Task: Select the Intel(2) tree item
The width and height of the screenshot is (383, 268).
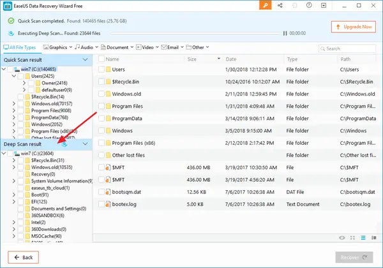Action: coord(38,222)
